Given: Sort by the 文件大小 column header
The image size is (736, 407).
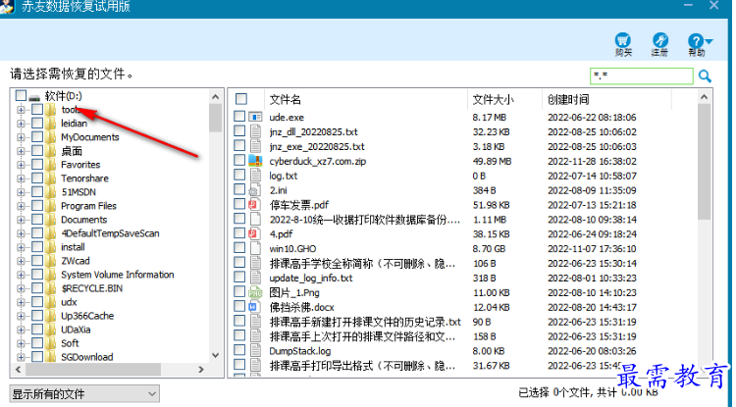Looking at the screenshot, I should coord(493,99).
